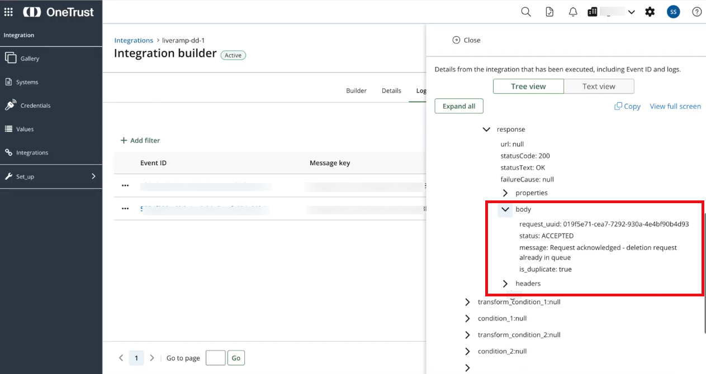Select the Text view toggle
The height and width of the screenshot is (374, 706).
(x=599, y=86)
